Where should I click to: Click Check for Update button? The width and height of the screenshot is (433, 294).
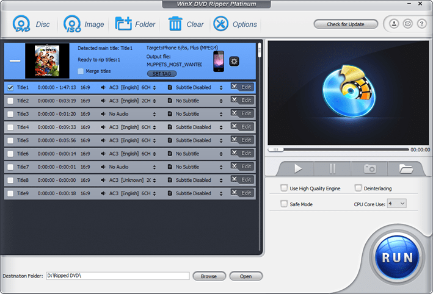point(346,24)
